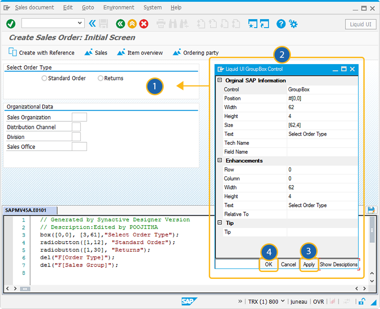Open Help via the question mark icon
The image size is (380, 309).
(281, 24)
